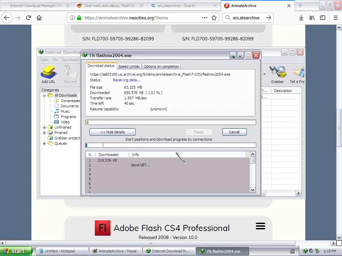342x256 pixels.
Task: Click the Info column header in connections list
Action: (188, 155)
